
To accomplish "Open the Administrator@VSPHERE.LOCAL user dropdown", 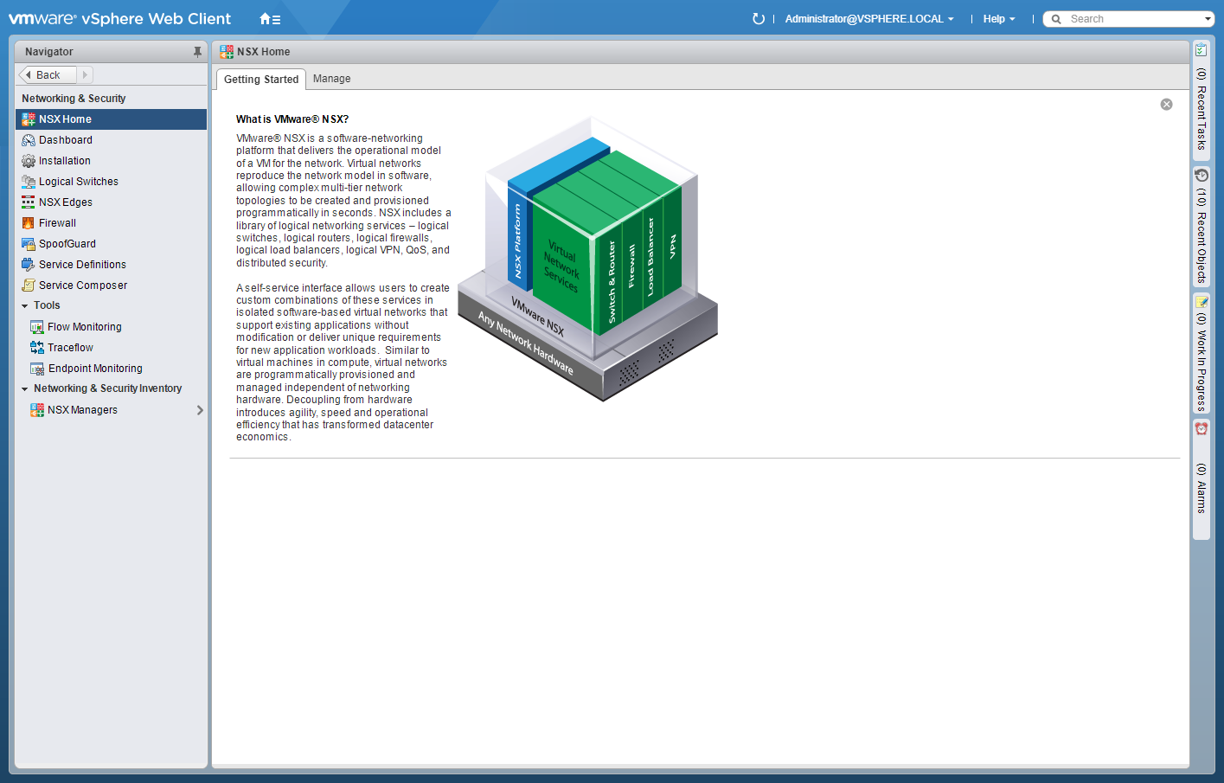I will (869, 19).
